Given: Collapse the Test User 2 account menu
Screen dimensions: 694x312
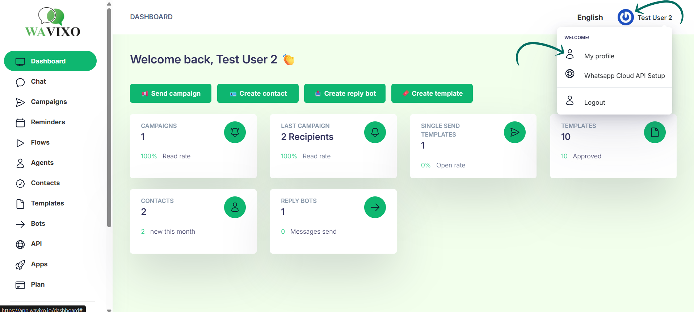Looking at the screenshot, I should 655,18.
